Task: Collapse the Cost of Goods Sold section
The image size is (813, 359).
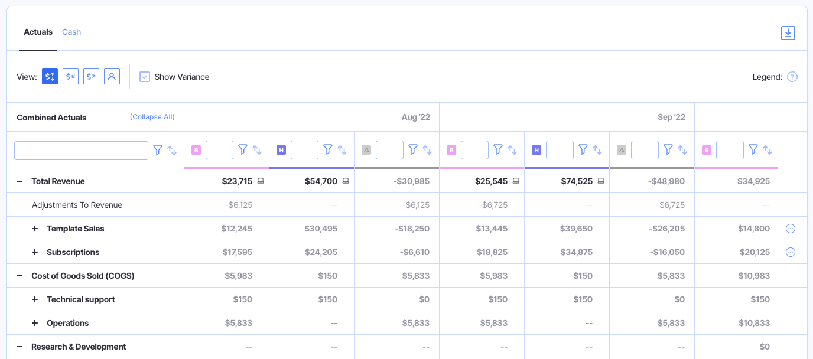Action: coord(19,276)
